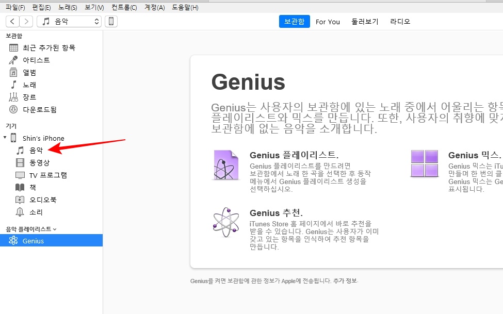
Task: Open the 음악 media type dropdown
Action: click(x=69, y=22)
